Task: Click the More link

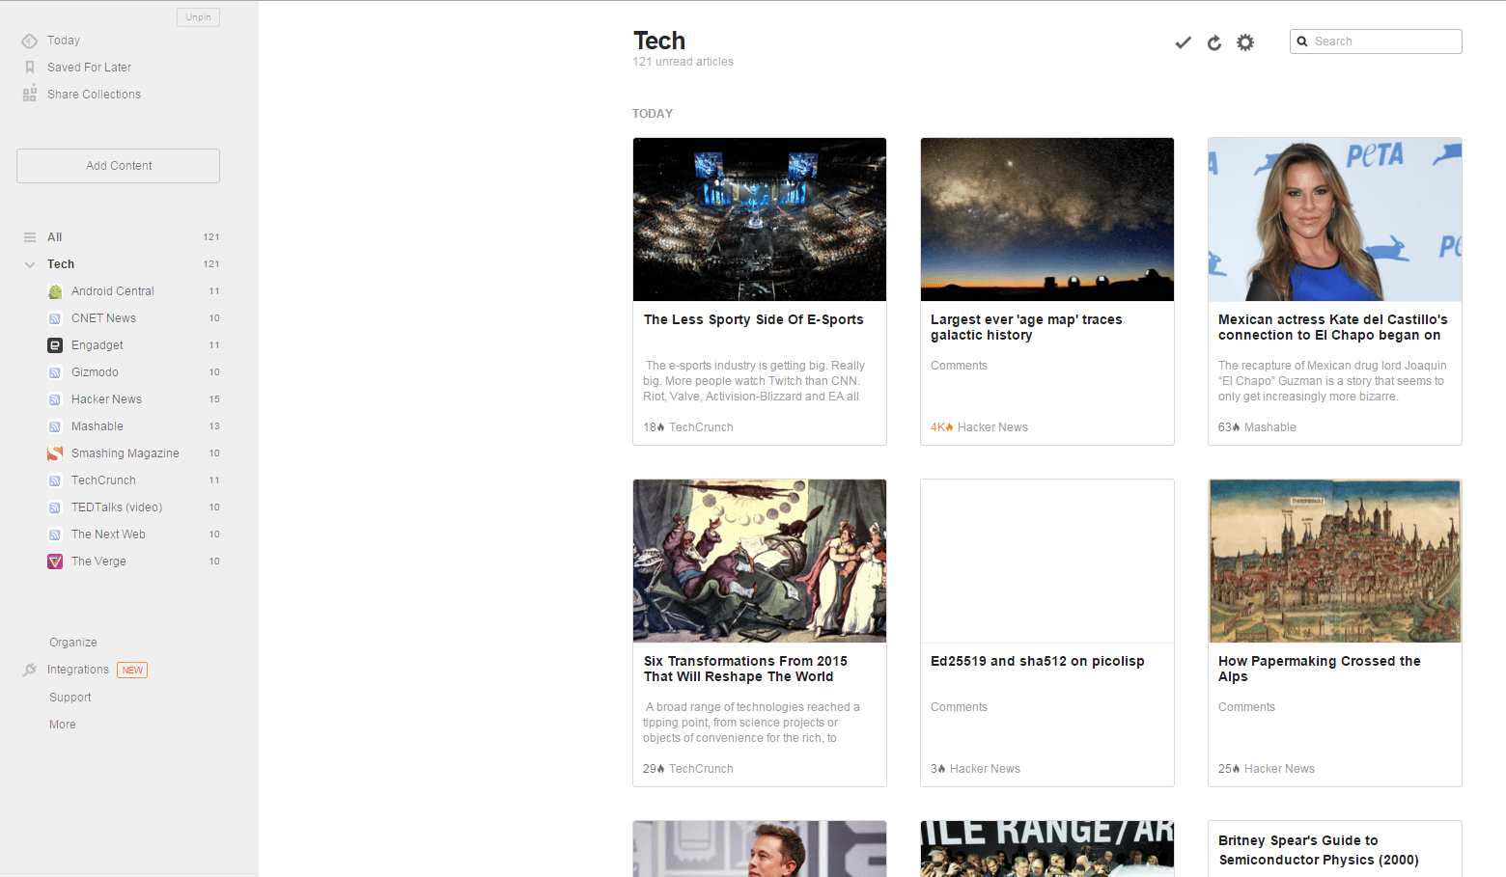Action: click(63, 725)
